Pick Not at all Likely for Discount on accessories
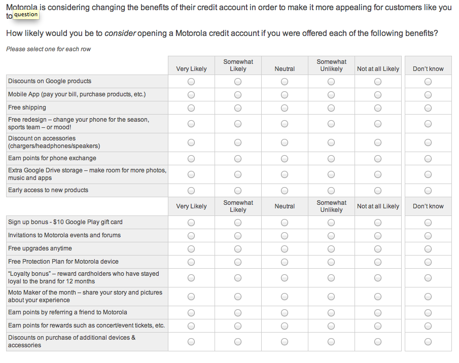This screenshot has height=363, width=459. point(378,142)
